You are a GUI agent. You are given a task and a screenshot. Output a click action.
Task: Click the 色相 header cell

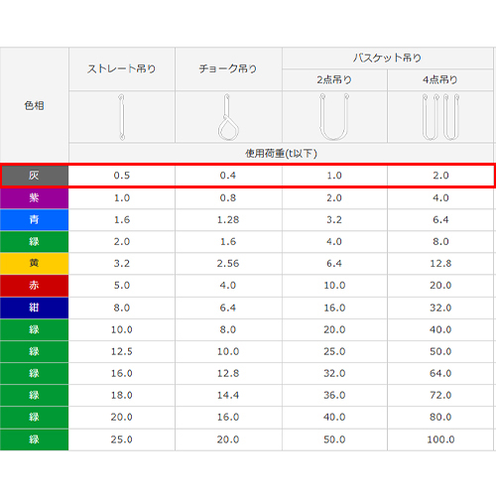coord(35,105)
